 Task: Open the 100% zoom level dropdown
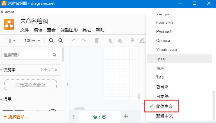32,40
